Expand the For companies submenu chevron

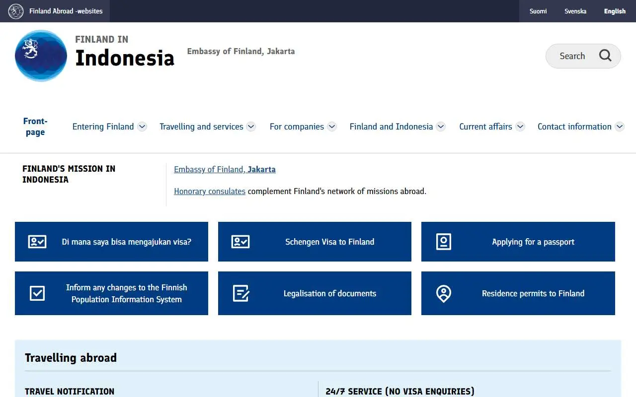[332, 127]
